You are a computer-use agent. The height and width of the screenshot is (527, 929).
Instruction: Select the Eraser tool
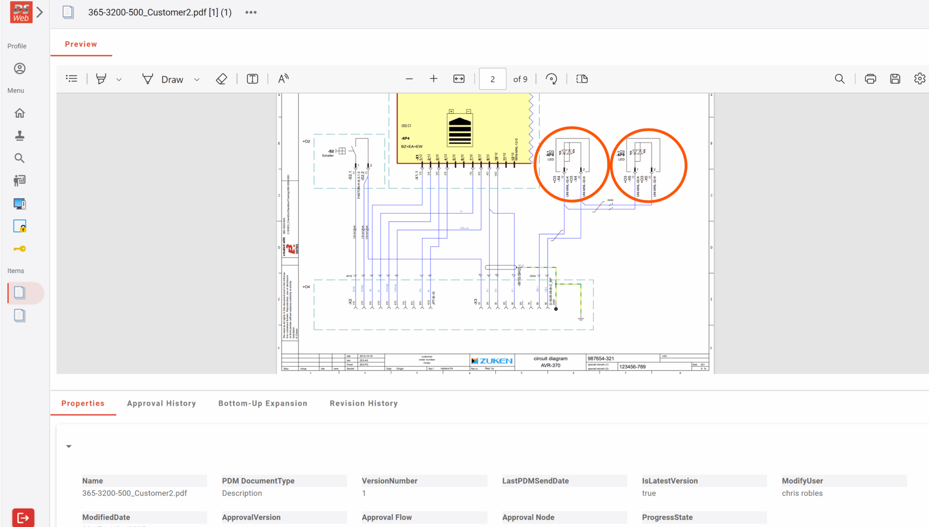click(221, 78)
